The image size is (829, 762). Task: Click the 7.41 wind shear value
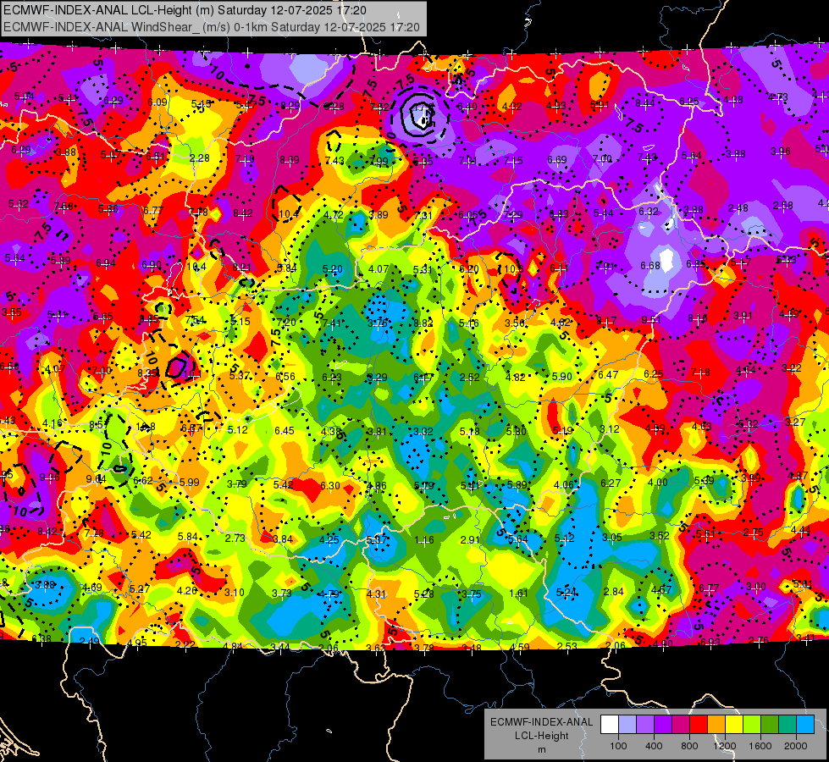pos(331,323)
